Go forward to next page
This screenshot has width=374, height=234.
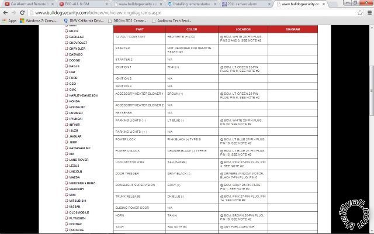coord(14,13)
